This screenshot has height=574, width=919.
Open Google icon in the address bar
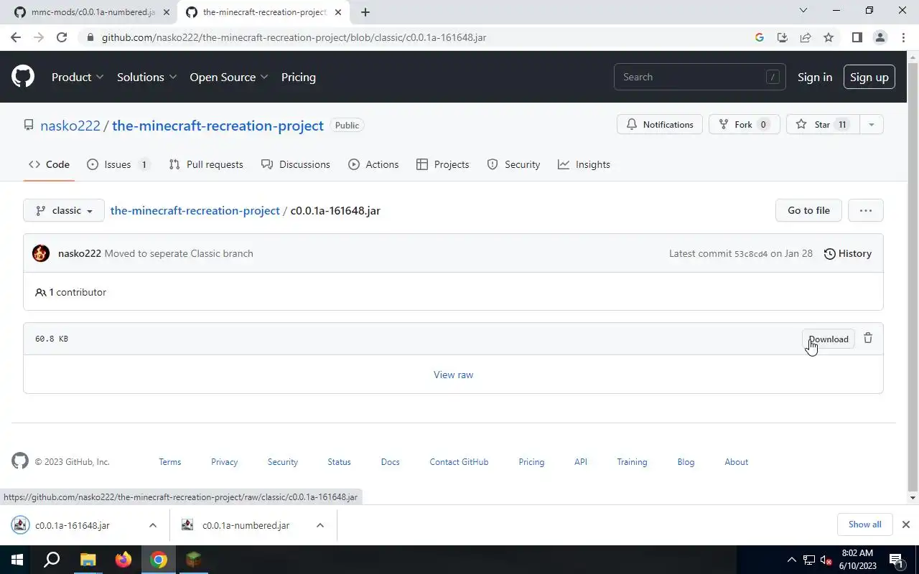(760, 37)
